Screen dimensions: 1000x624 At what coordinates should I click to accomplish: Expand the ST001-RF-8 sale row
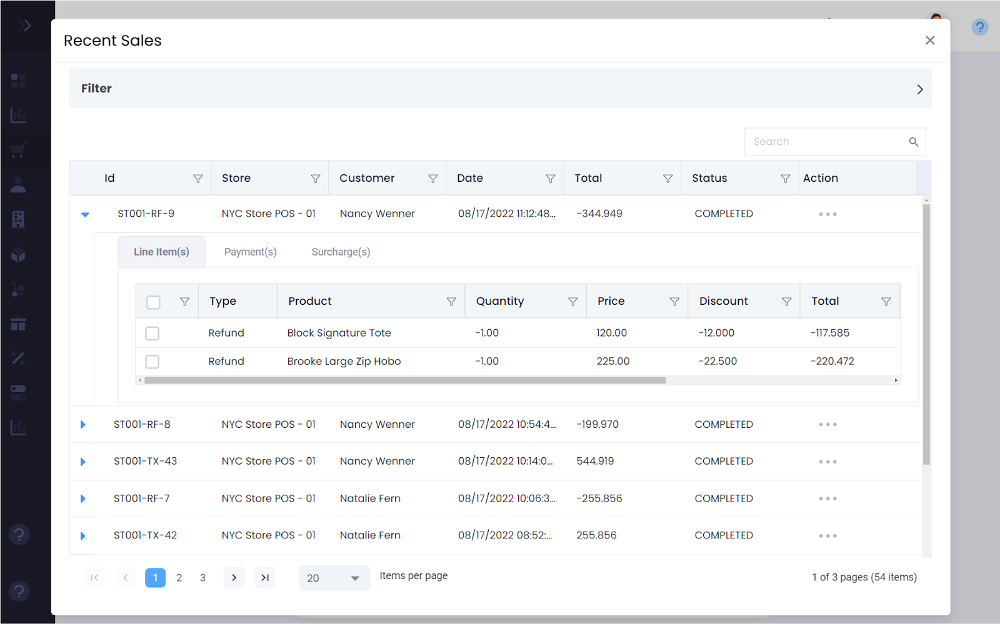(83, 425)
